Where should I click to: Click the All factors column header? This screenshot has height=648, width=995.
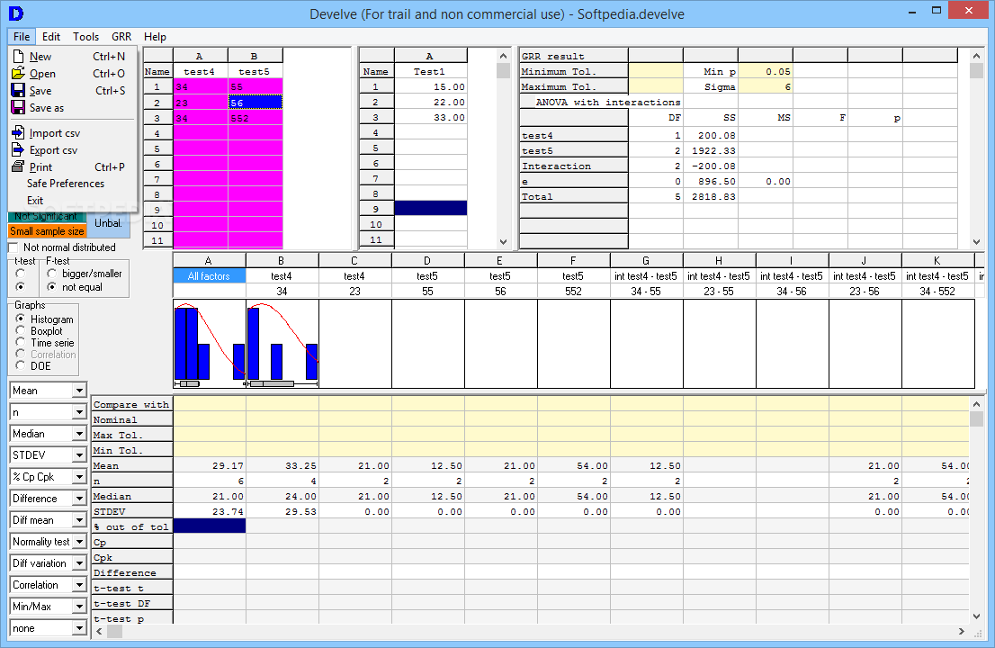(209, 276)
